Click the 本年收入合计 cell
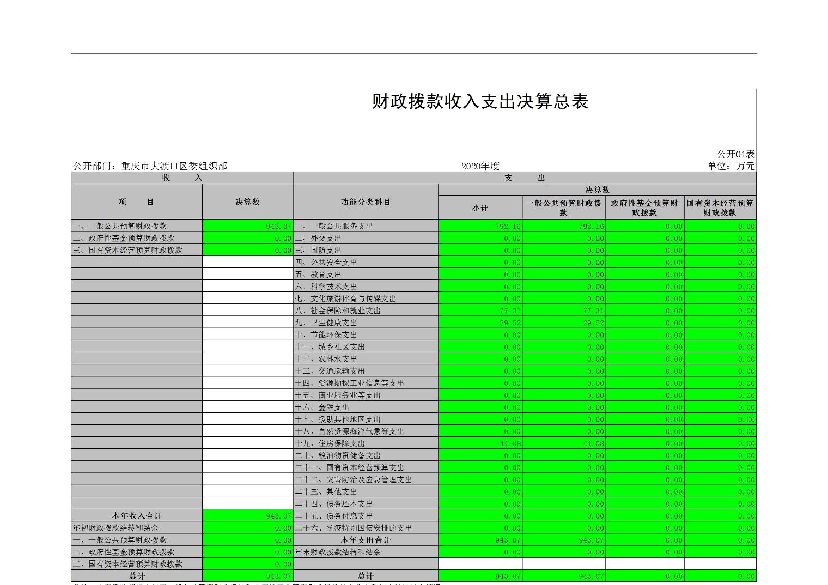The height and width of the screenshot is (585, 828). (137, 516)
